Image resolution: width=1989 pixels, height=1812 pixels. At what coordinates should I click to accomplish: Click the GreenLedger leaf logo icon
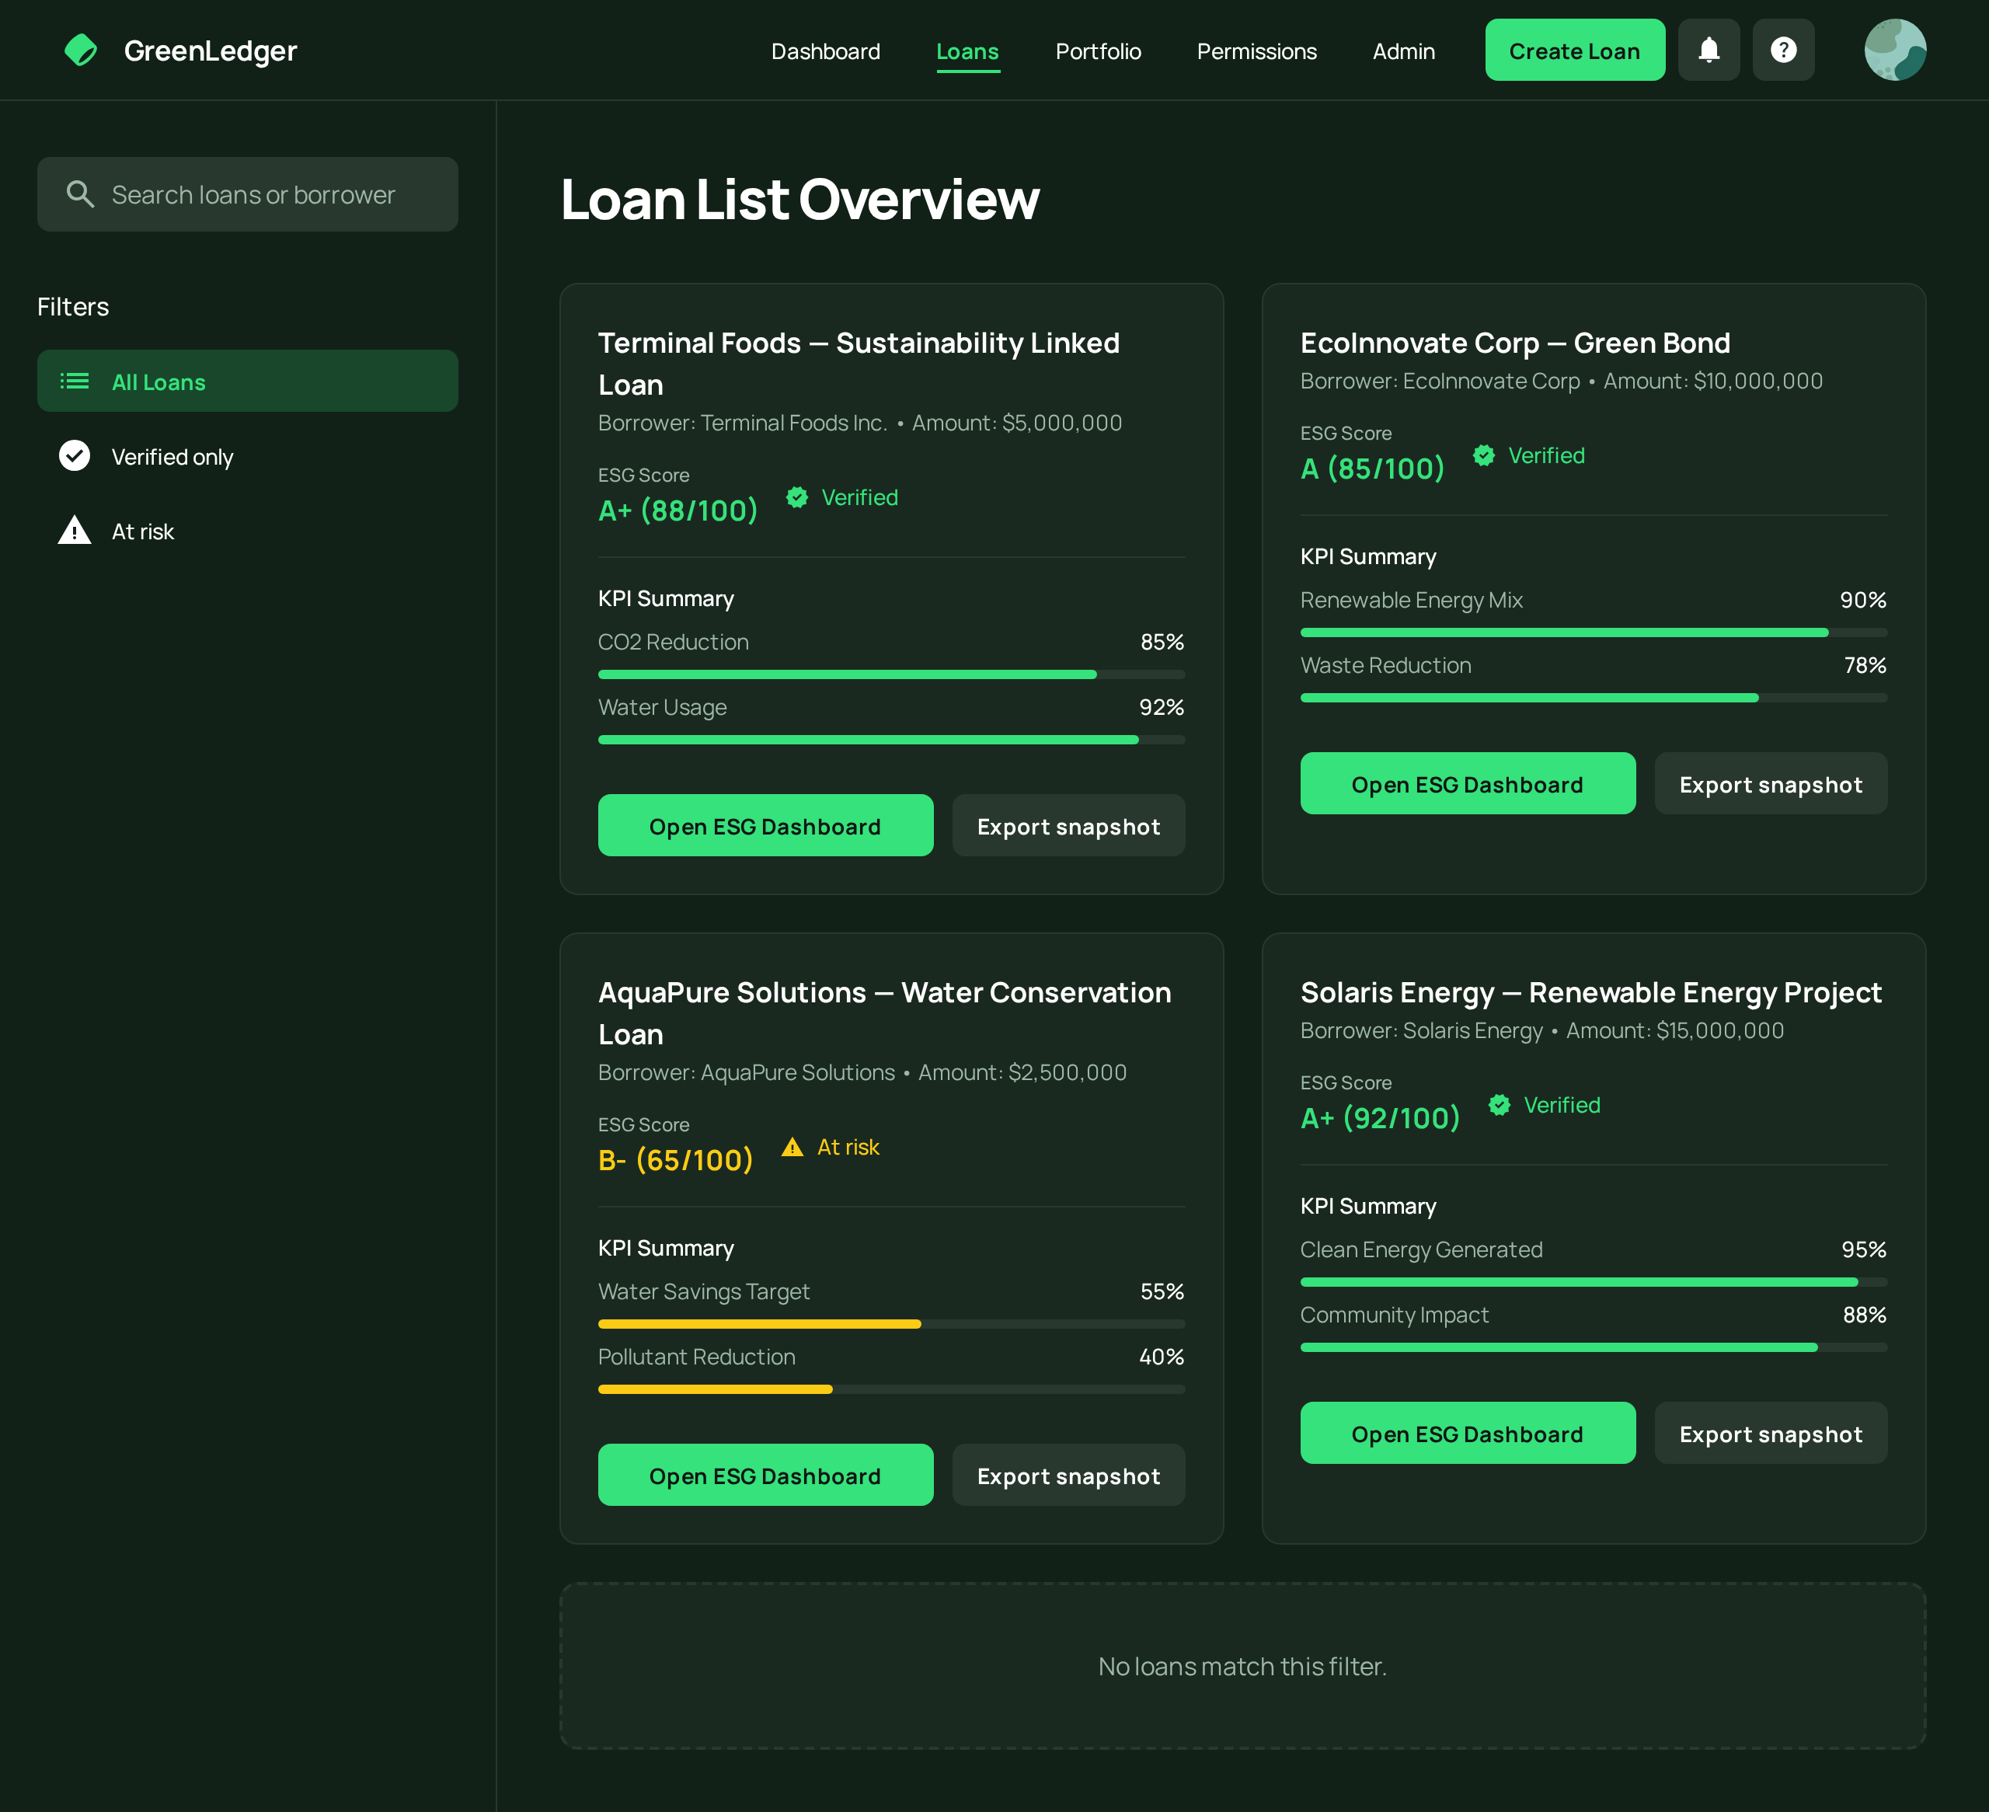[x=81, y=51]
